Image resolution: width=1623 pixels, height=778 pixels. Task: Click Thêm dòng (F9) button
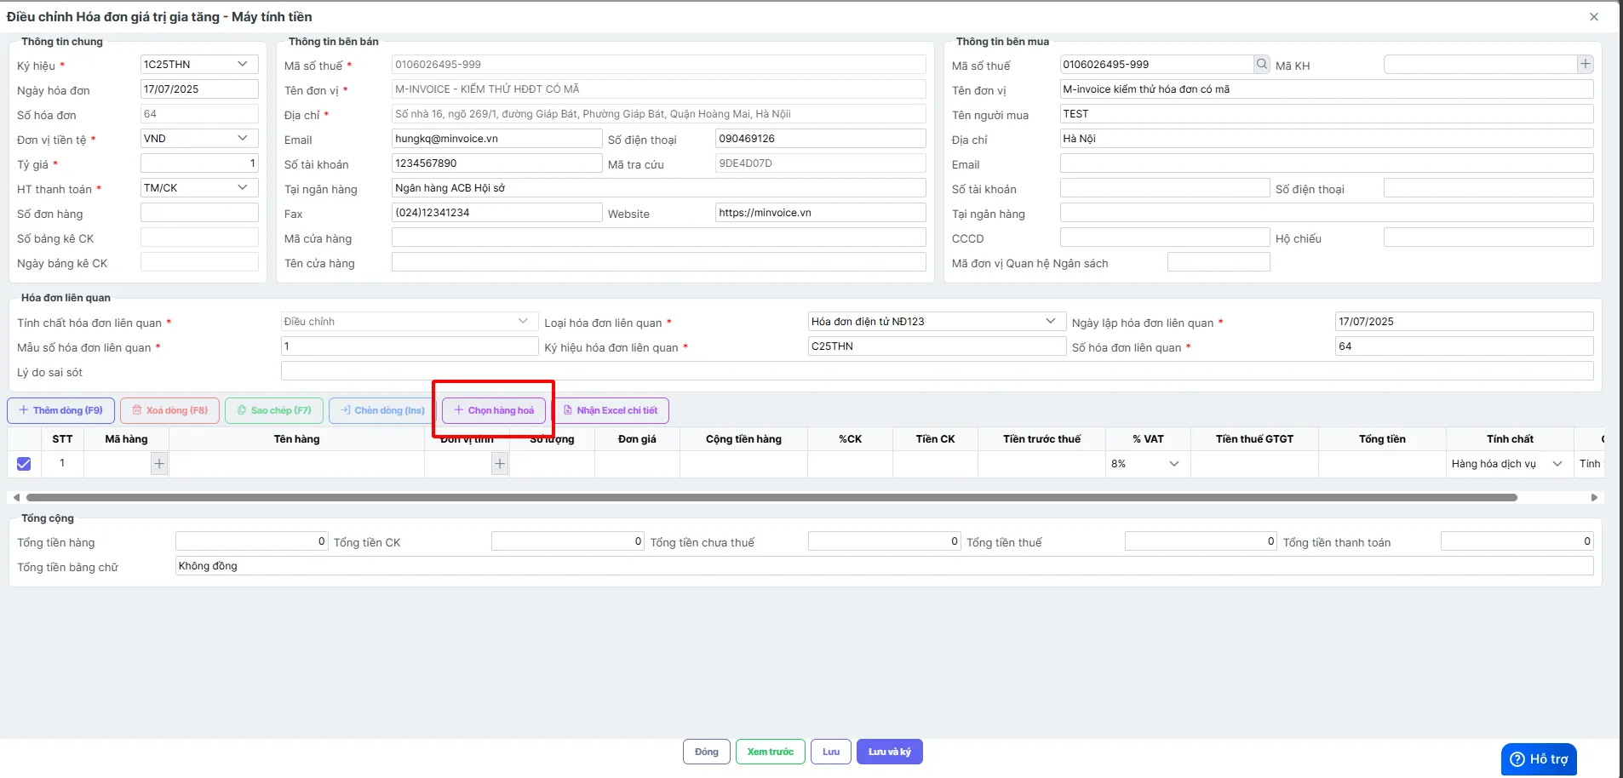tap(61, 410)
